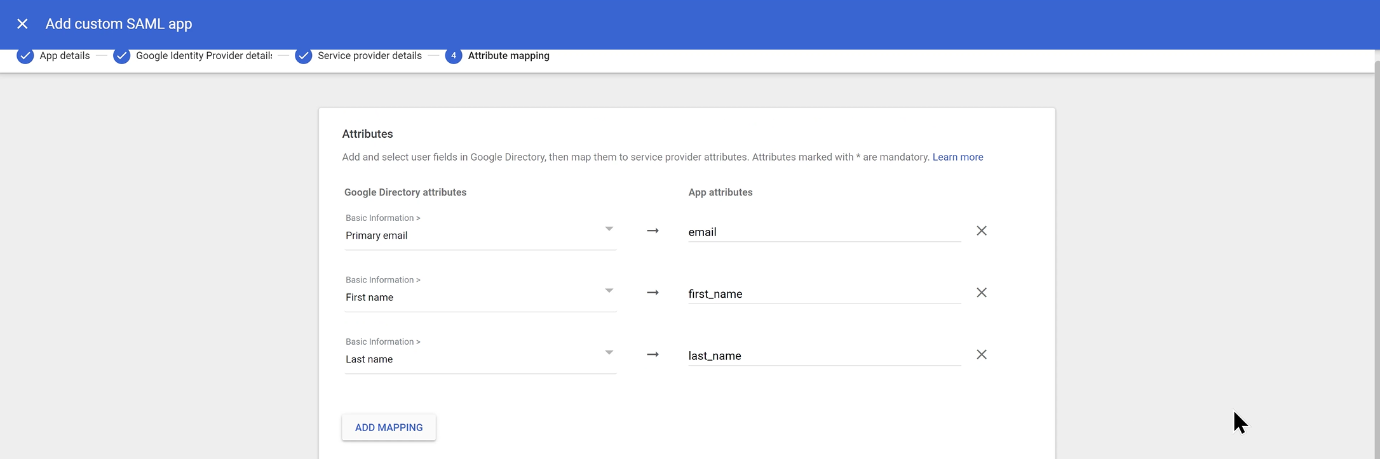Remove the email attribute mapping

click(x=981, y=231)
